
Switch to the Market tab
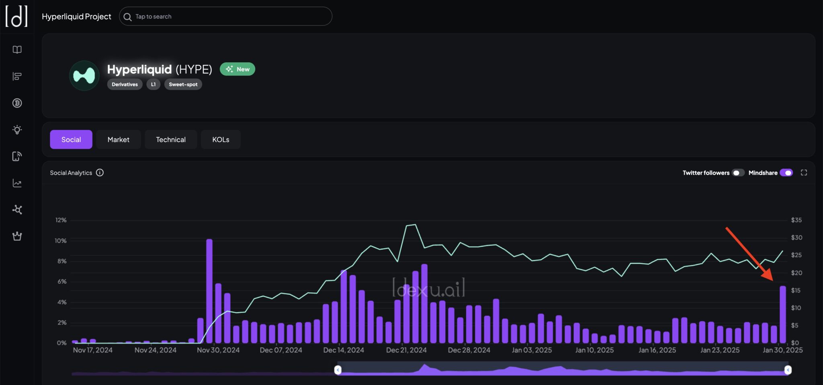click(x=119, y=139)
